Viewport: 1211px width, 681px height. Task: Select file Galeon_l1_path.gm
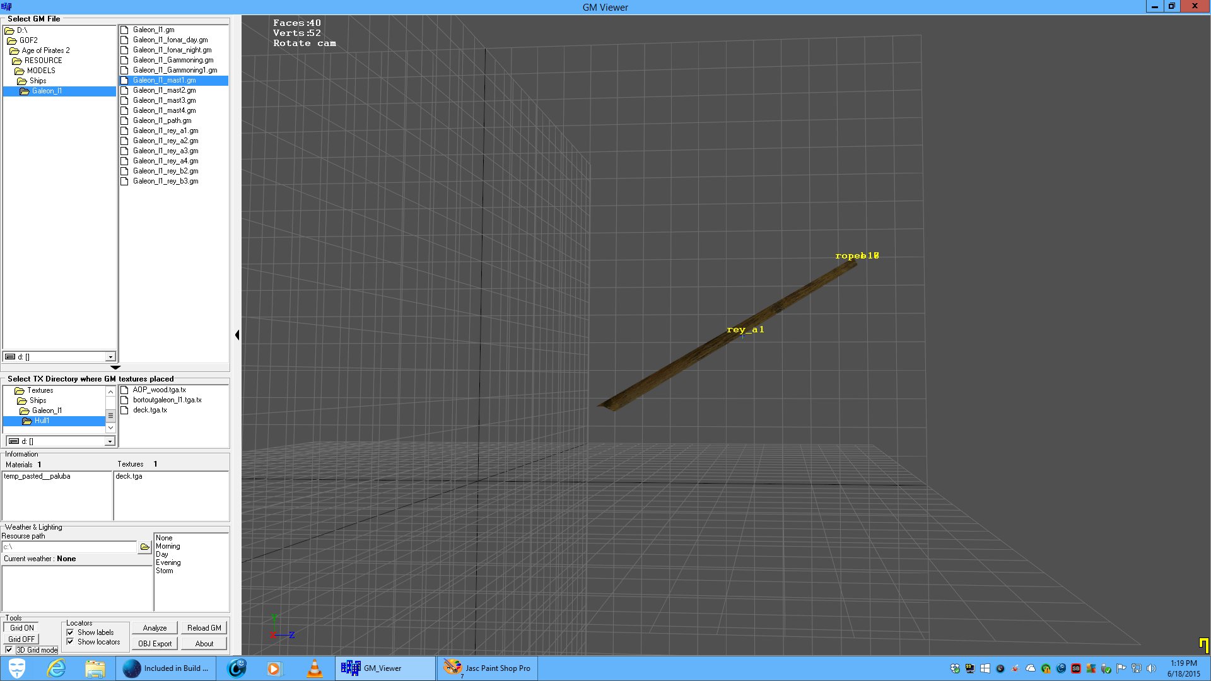pos(162,120)
